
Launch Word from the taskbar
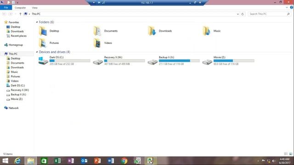[111, 161]
